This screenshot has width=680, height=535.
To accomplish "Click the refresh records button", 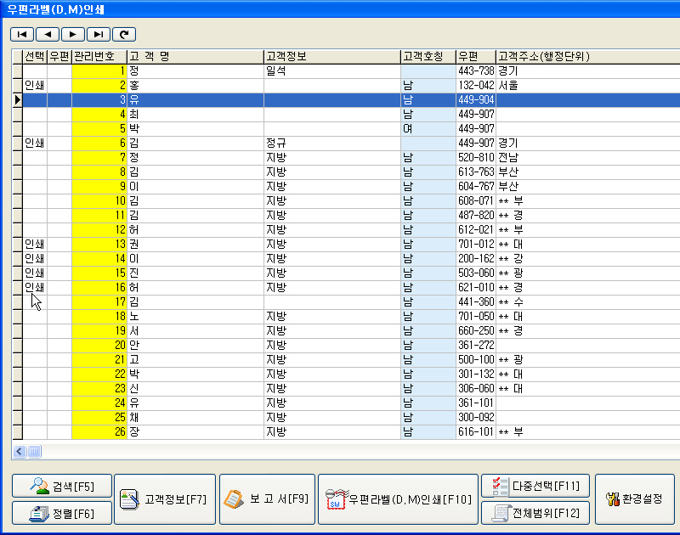I will point(124,34).
